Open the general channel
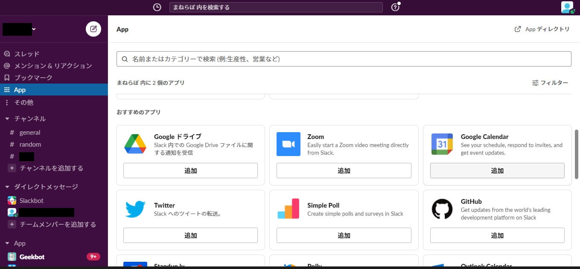580x269 pixels. (30, 132)
